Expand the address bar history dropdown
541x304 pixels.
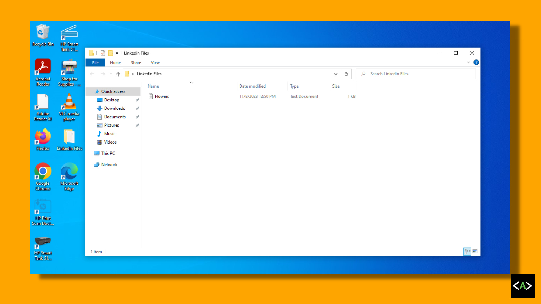click(x=336, y=74)
